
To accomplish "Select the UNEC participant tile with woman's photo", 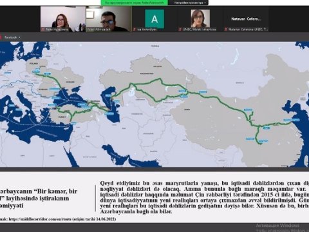I will pos(200,19).
